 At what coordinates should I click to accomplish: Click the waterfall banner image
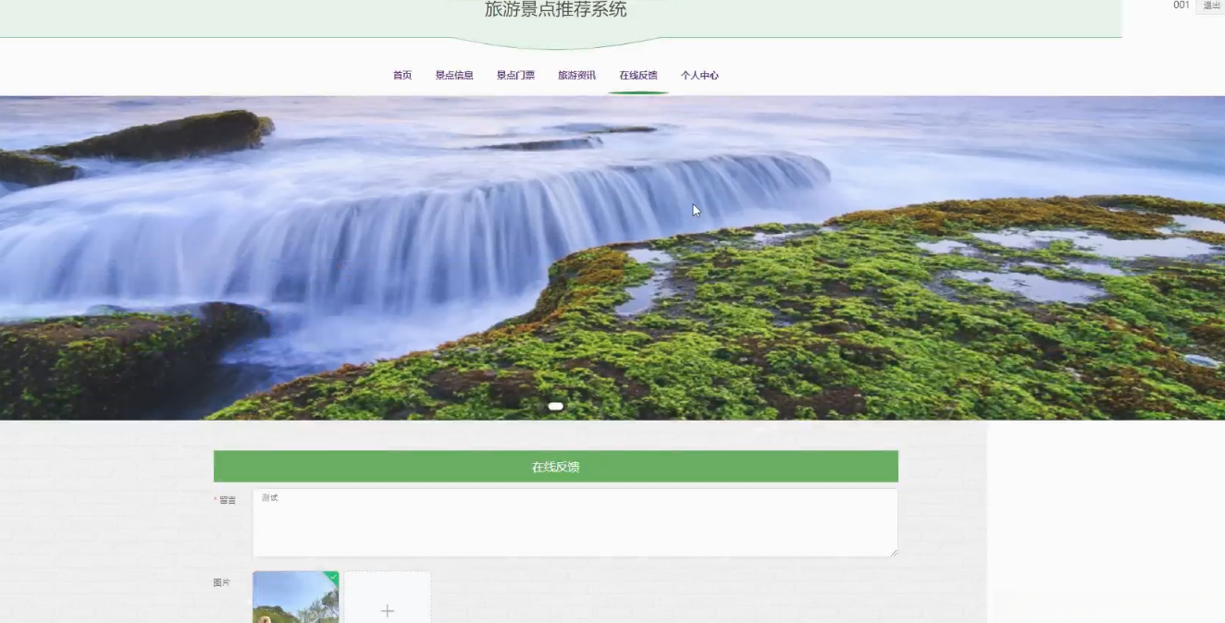coord(612,258)
